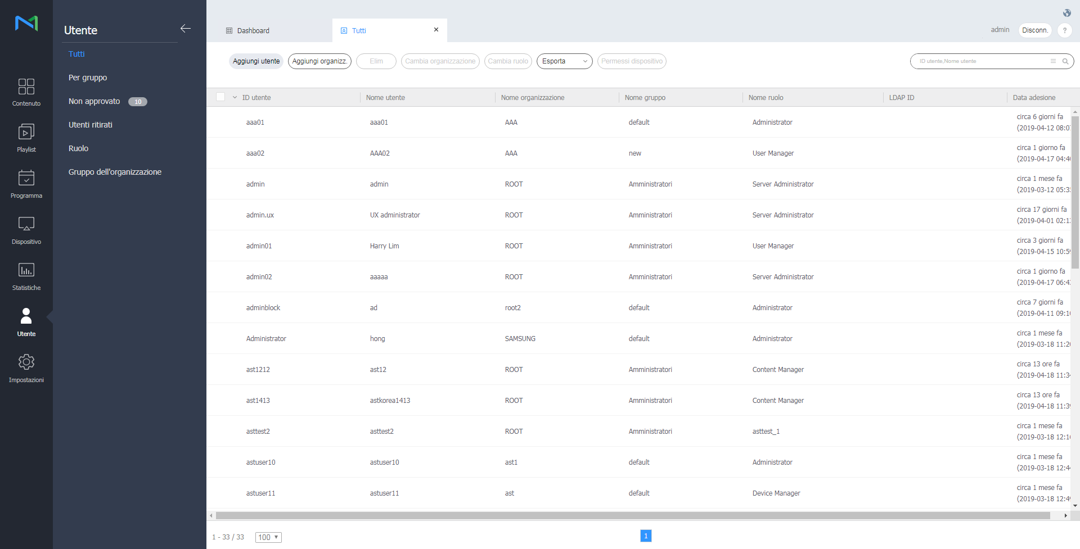This screenshot has width=1080, height=549.
Task: Click the horizontal scrollbar under the table
Action: 632,515
